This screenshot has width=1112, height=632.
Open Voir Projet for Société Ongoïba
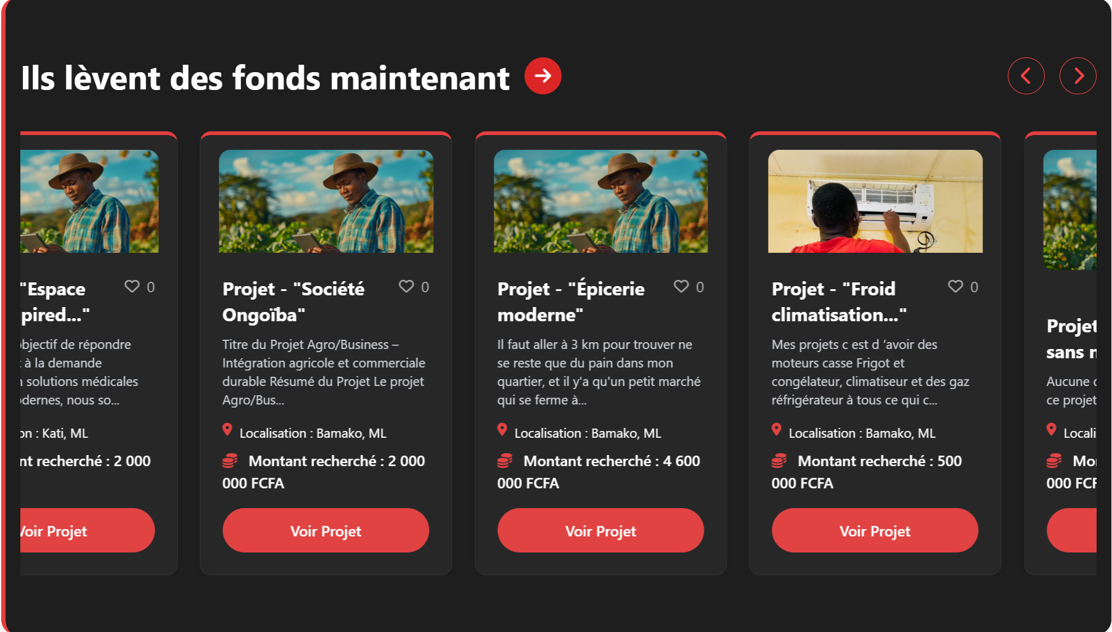325,530
